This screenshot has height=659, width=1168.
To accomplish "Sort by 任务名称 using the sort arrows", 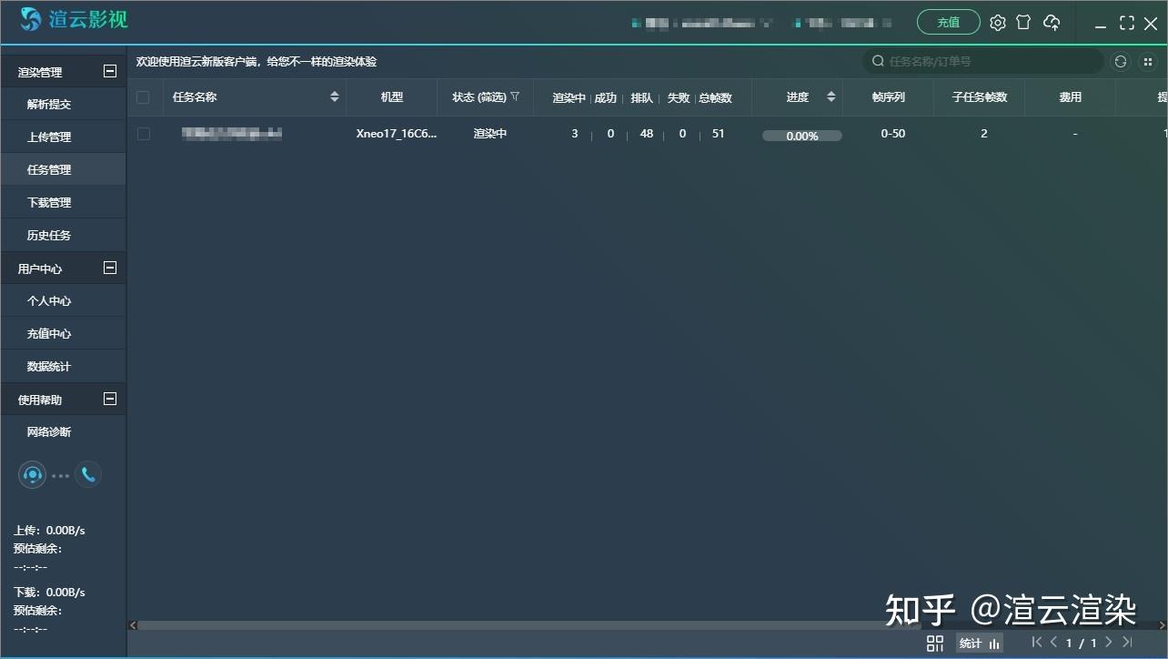I will pyautogui.click(x=335, y=96).
